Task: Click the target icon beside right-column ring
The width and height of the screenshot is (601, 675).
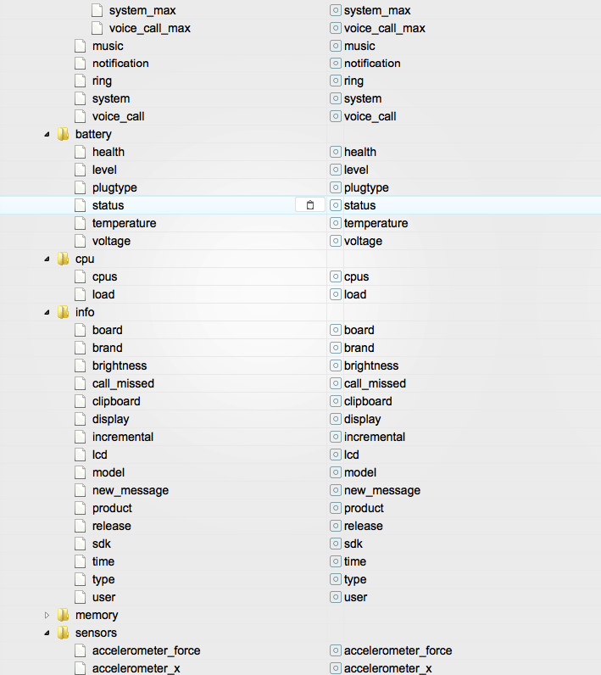Action: (336, 81)
